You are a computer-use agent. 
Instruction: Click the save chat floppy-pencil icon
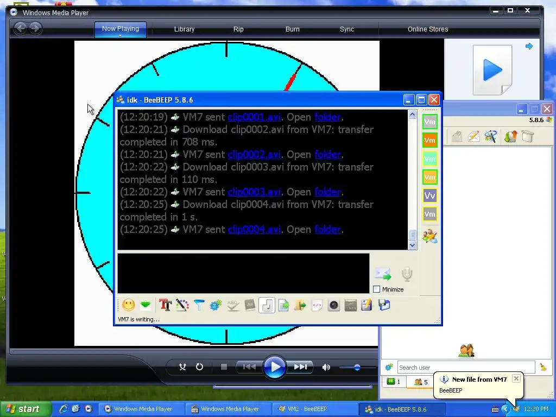pos(367,305)
